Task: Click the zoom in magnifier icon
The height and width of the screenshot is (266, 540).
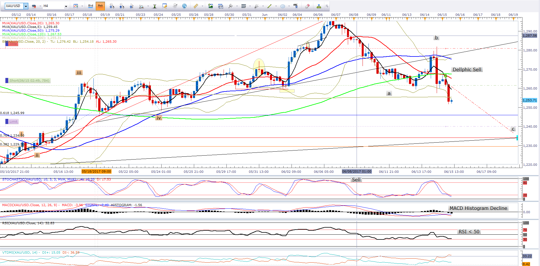Action: tap(112, 6)
